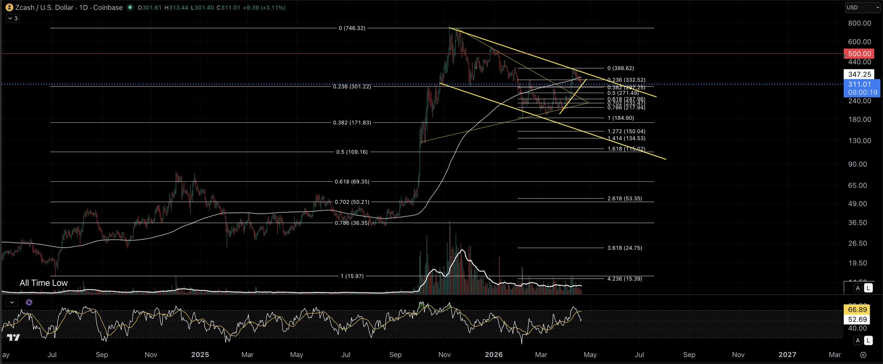883x364 pixels.
Task: Toggle log scale L on main price pane
Action: point(868,288)
